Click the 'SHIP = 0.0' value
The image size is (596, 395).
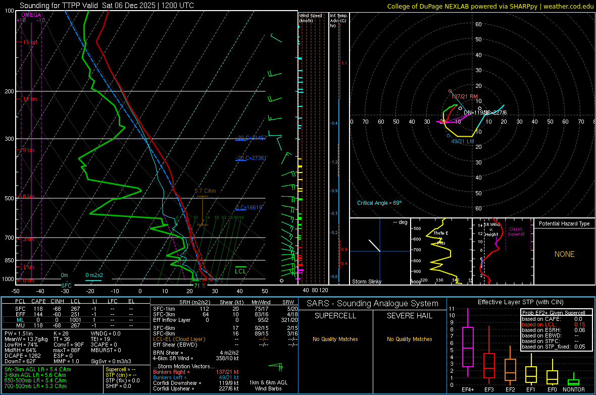[x=119, y=386]
